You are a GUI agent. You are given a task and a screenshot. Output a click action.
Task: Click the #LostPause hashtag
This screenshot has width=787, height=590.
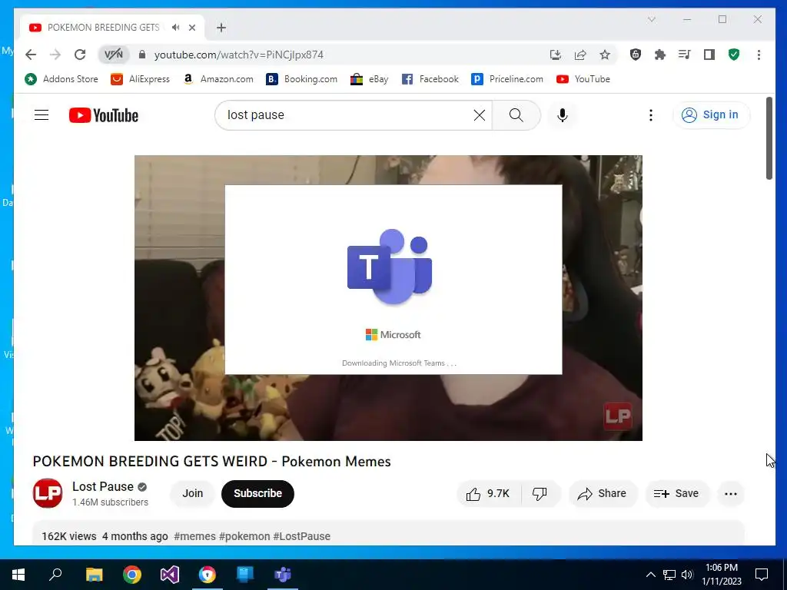click(x=301, y=536)
